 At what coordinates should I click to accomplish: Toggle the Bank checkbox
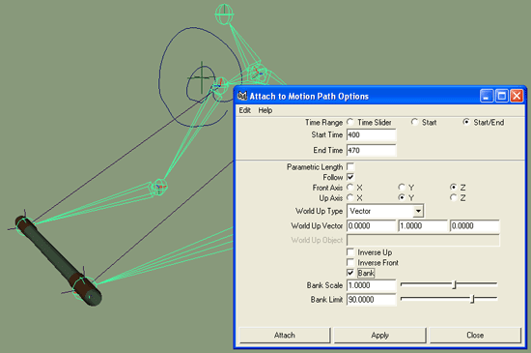[x=350, y=273]
